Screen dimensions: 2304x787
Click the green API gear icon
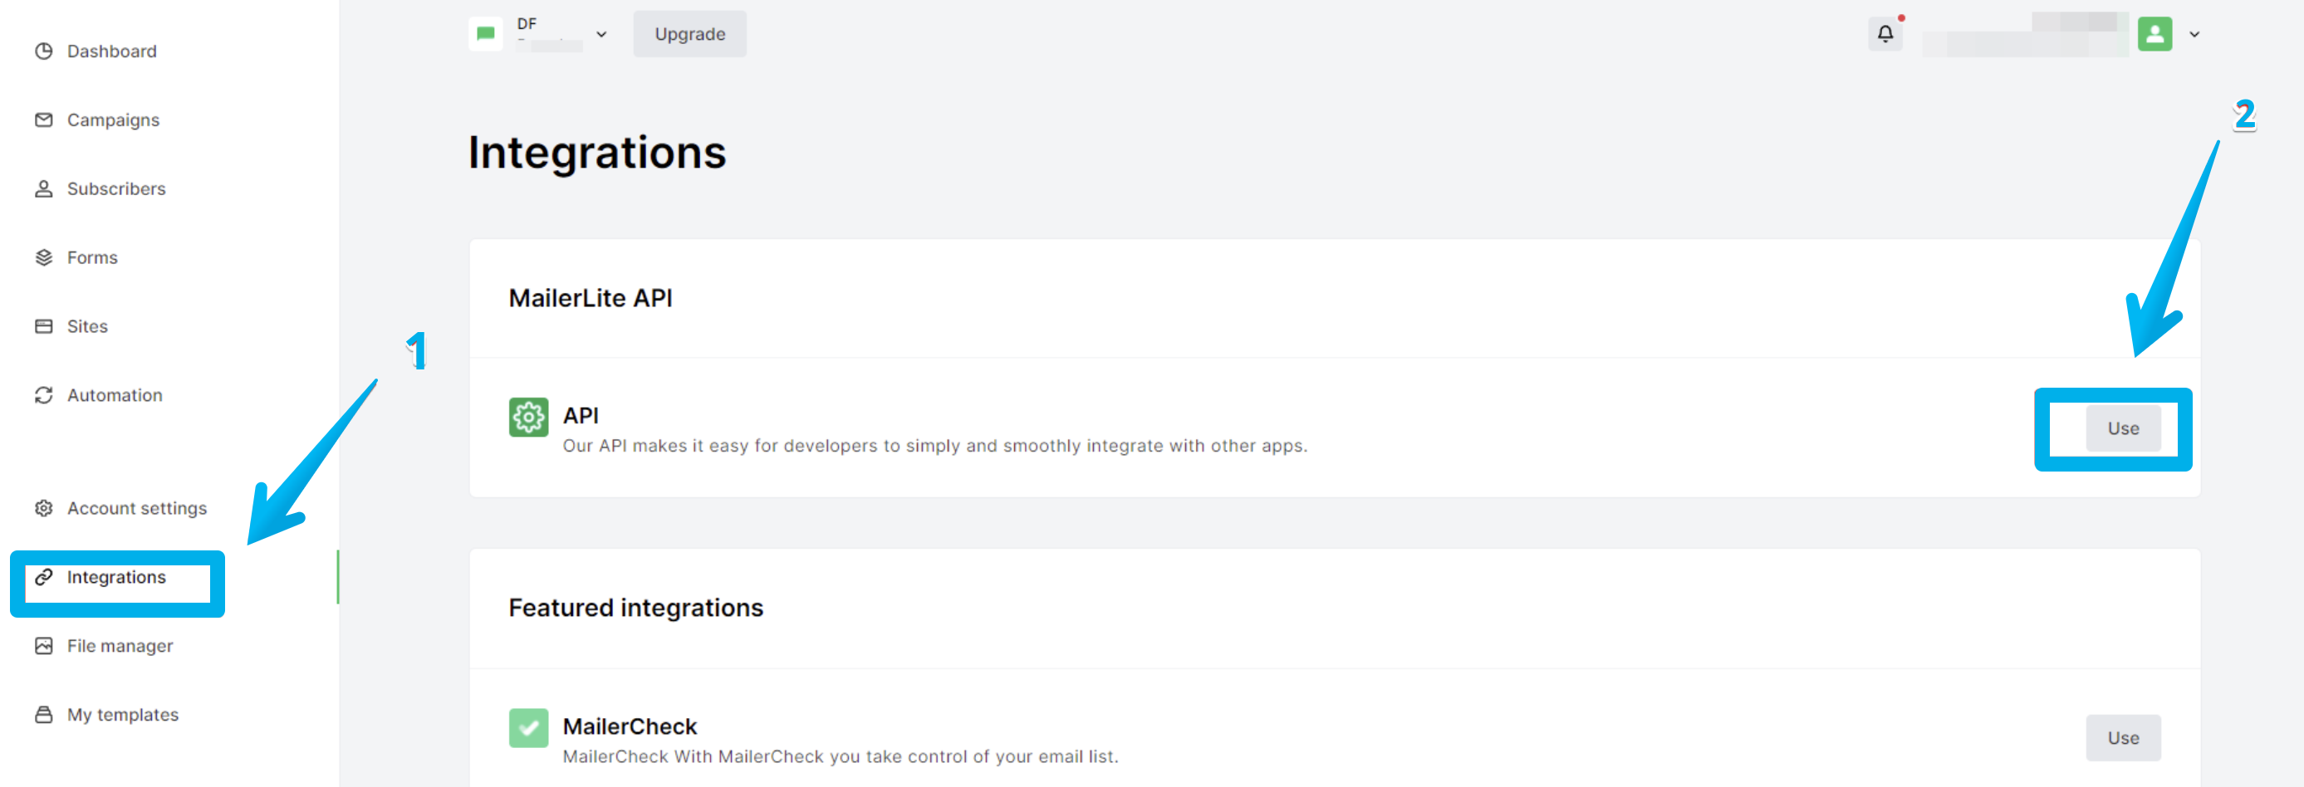528,417
